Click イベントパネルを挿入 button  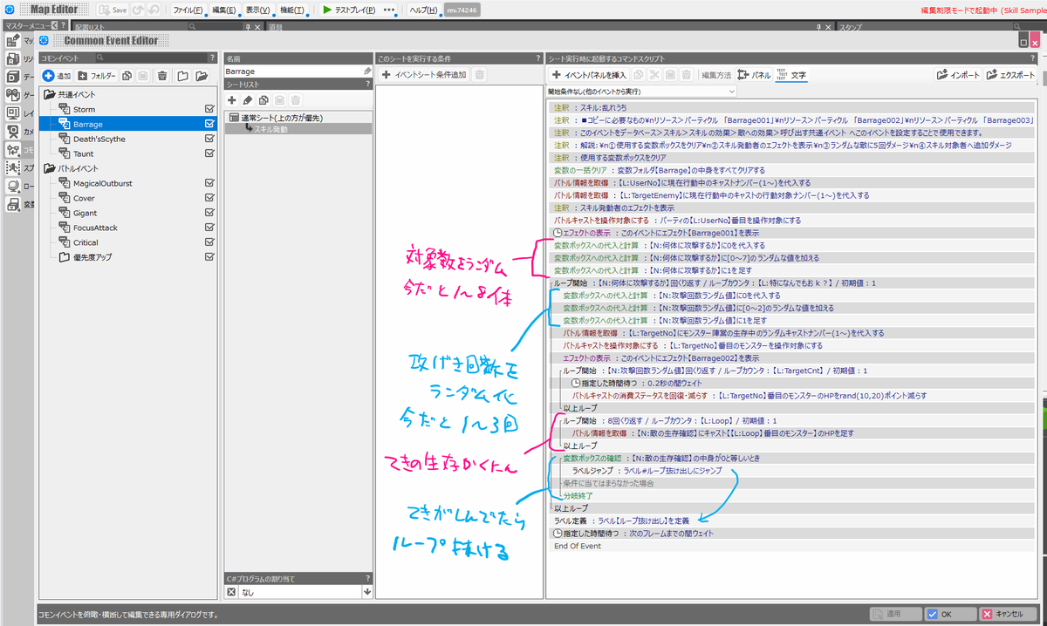pos(588,75)
